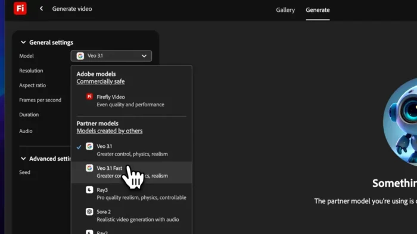Click the Frames per second label
This screenshot has height=234, width=417.
(40, 100)
